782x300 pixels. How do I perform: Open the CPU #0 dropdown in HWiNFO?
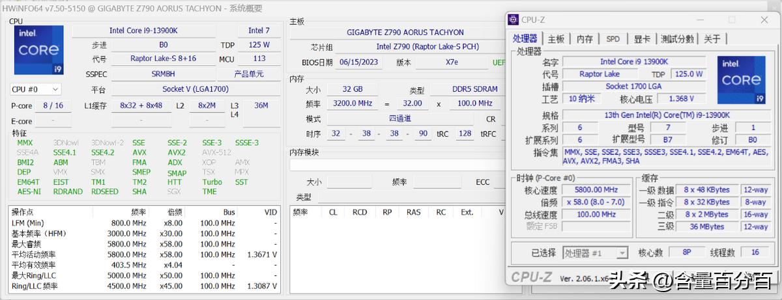[x=36, y=89]
